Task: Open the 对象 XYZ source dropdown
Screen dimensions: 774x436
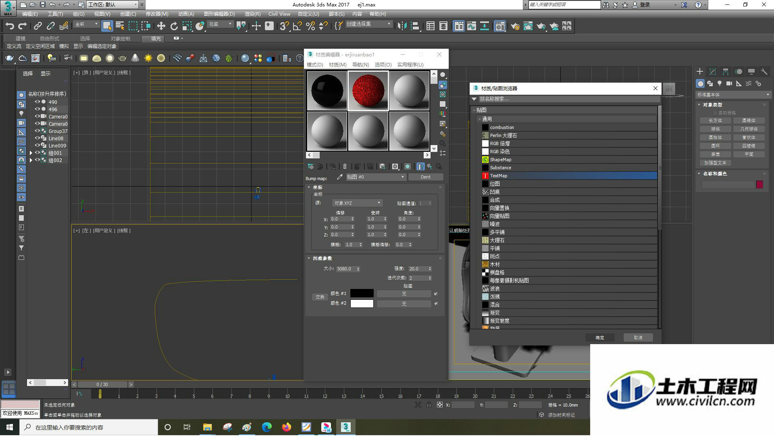Action: tap(357, 203)
